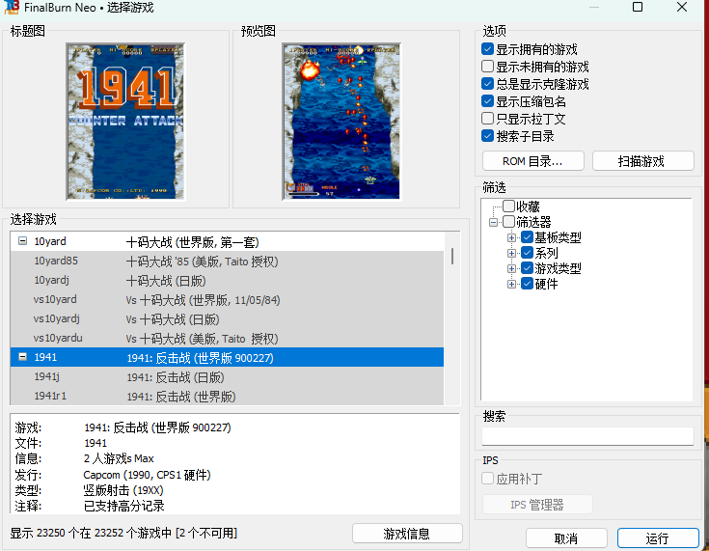Click 运行 to launch the game
Screen dimensions: 709x551
coord(658,538)
